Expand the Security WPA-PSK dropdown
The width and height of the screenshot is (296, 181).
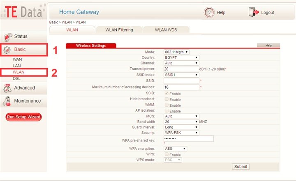click(x=181, y=133)
